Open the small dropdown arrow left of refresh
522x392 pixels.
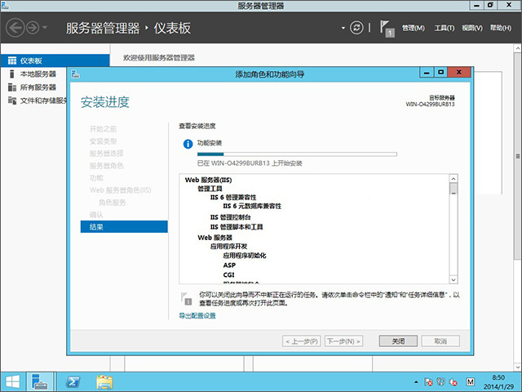[x=343, y=28]
